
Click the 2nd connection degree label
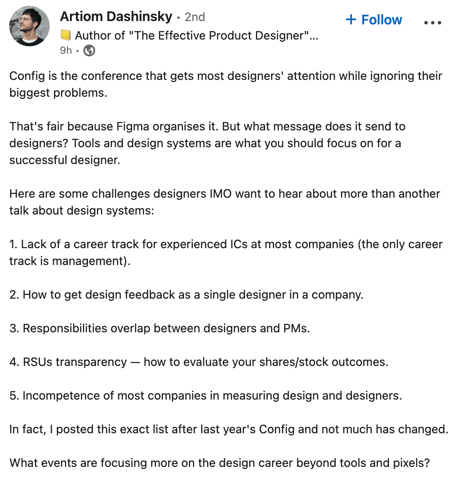pyautogui.click(x=195, y=17)
